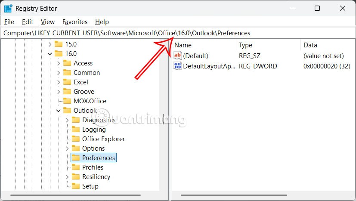The height and width of the screenshot is (201, 356).
Task: Click the Diagnostics folder icon
Action: [76, 120]
